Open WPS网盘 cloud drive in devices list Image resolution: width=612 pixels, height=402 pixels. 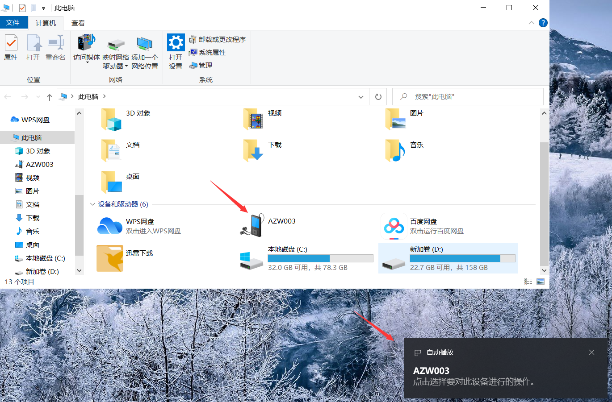[110, 226]
